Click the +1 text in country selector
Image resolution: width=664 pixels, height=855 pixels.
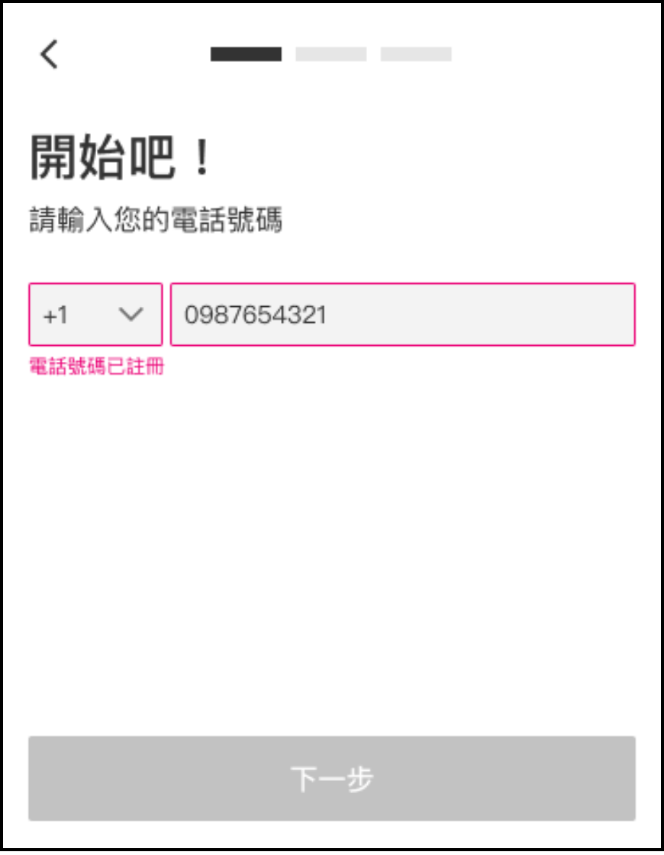(x=56, y=315)
